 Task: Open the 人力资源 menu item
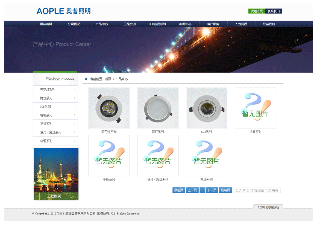coord(241,24)
